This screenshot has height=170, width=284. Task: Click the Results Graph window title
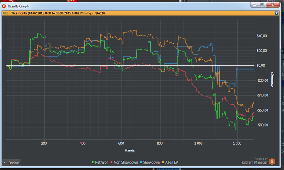click(x=18, y=6)
